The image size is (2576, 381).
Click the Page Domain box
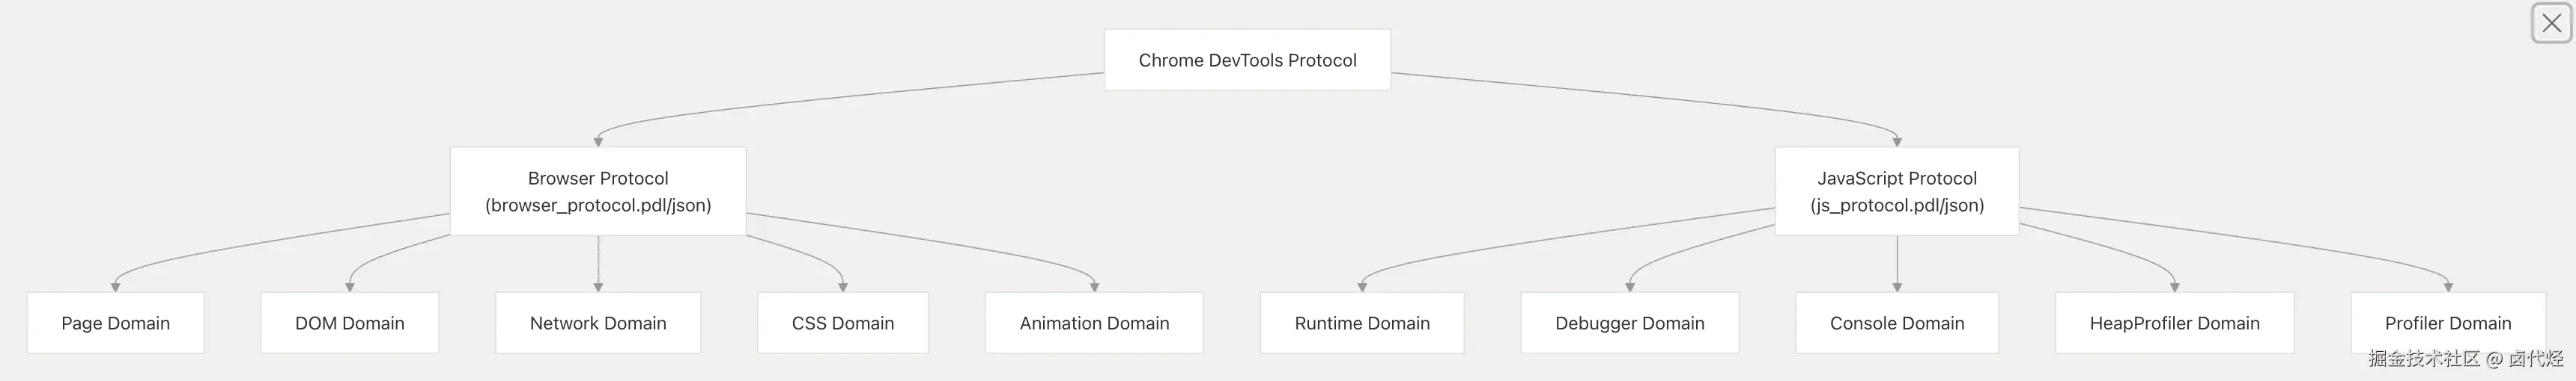(x=116, y=323)
